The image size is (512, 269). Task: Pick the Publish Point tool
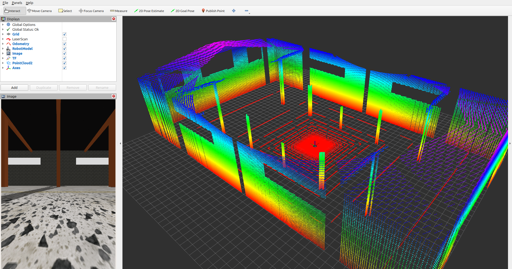(213, 11)
